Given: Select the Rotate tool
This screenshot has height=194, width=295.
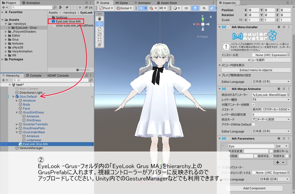Looking at the screenshot, I should tap(100, 29).
